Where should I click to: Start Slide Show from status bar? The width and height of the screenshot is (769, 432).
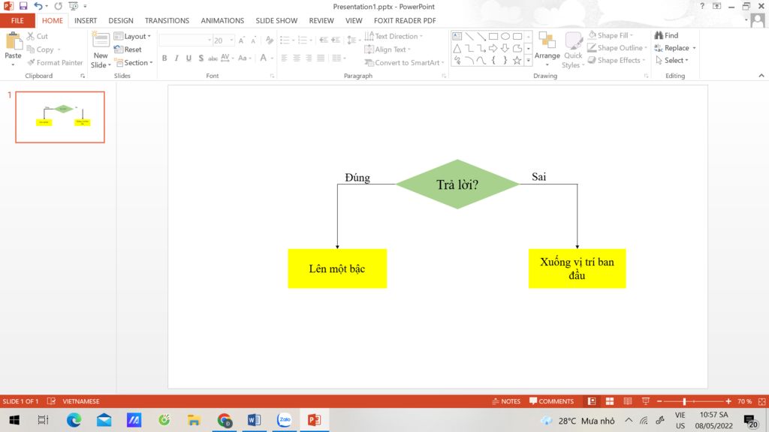[x=645, y=401]
